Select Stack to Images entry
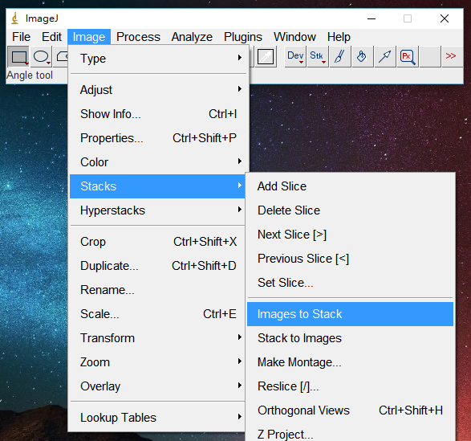471x441 pixels. coord(351,338)
